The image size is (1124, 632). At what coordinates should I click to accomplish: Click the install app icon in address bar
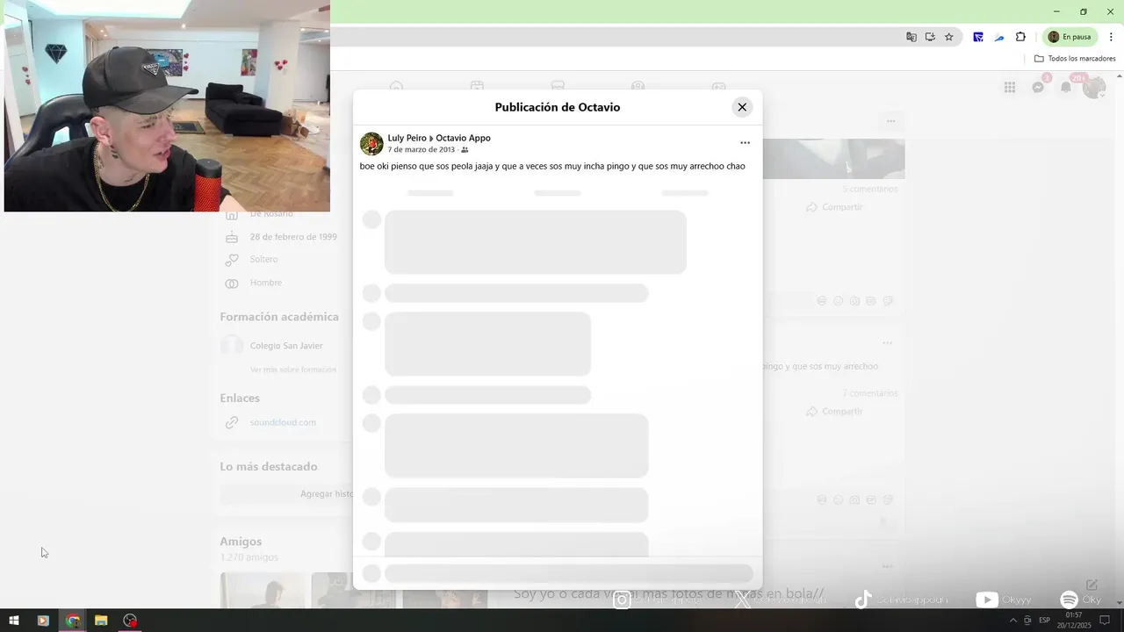(930, 37)
